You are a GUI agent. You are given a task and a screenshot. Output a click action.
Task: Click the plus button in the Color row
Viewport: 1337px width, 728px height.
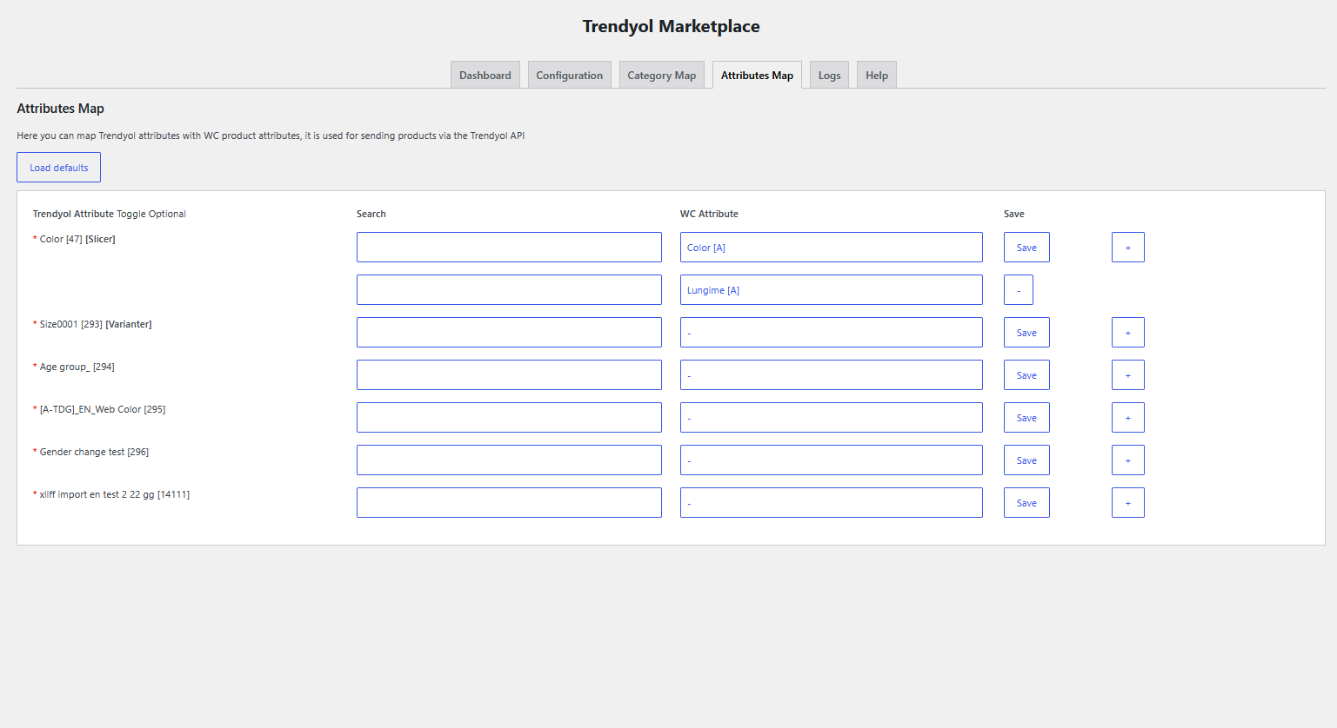pos(1127,248)
